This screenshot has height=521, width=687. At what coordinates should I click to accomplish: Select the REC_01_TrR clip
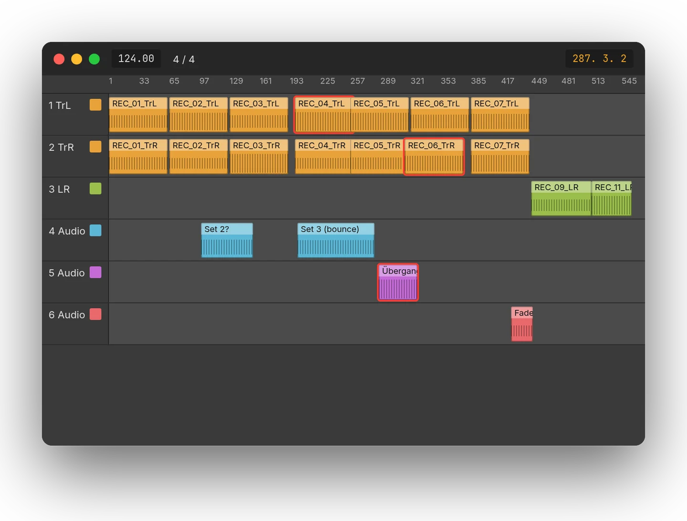[x=138, y=156]
